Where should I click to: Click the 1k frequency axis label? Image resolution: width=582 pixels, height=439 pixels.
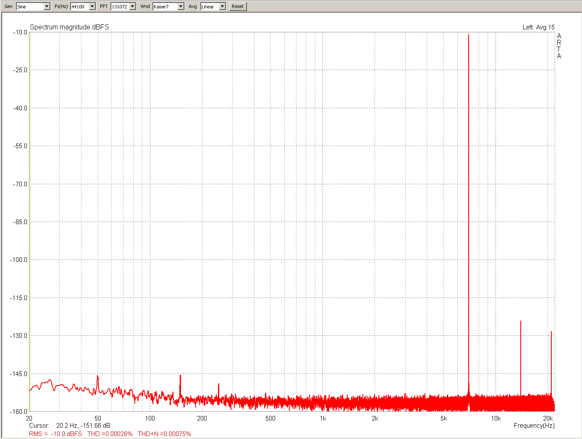pos(322,418)
